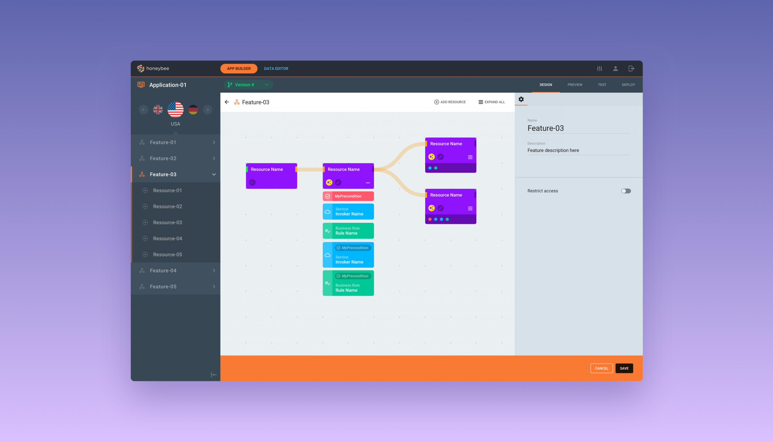This screenshot has height=442, width=773.
Task: Click the red dot on bottom Resource node
Action: 430,219
